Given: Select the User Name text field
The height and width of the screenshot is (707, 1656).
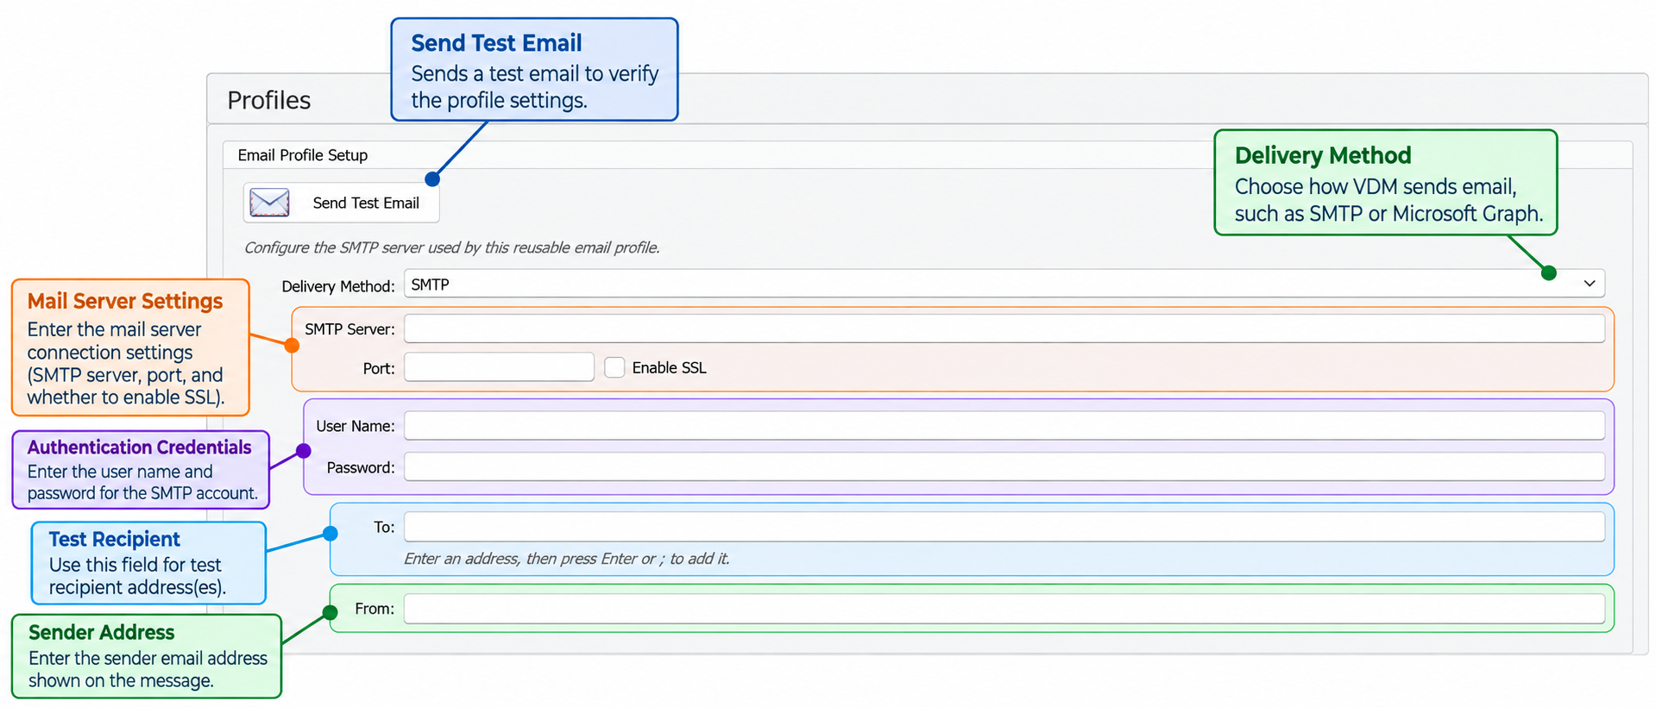Looking at the screenshot, I should [x=1004, y=425].
